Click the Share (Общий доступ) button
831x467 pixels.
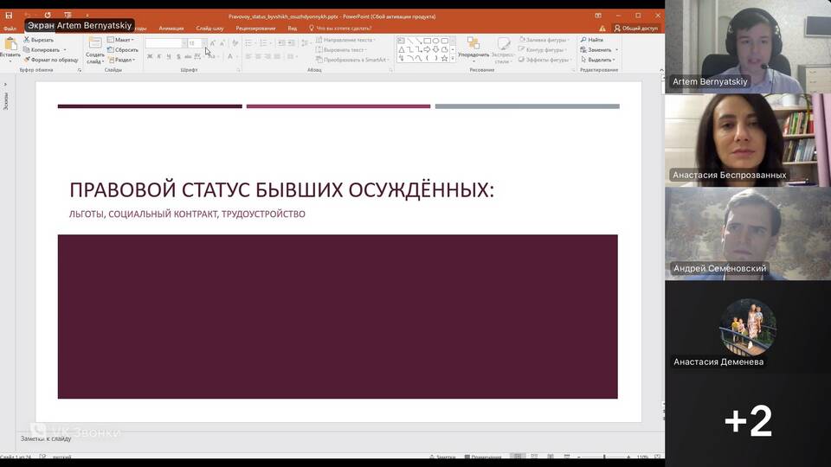(x=636, y=28)
